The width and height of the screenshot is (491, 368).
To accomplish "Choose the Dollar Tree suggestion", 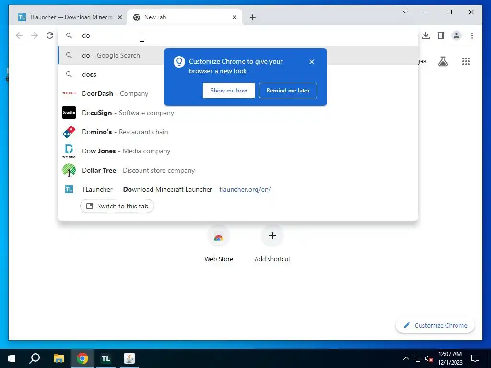I will point(238,170).
